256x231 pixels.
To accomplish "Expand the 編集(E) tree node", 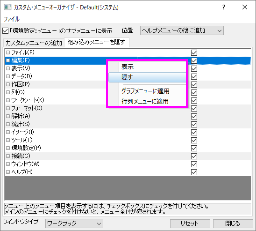I will click(8, 60).
